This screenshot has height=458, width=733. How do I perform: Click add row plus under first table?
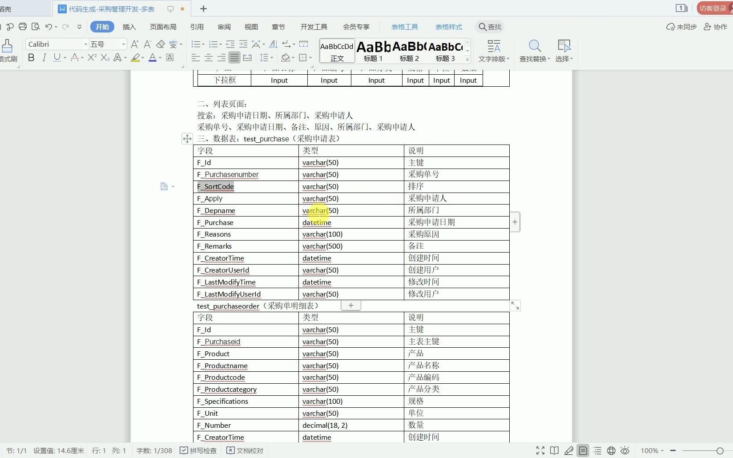351,305
